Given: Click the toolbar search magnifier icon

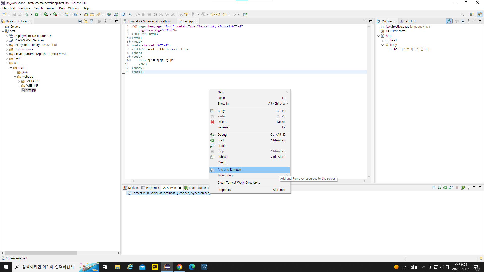Looking at the screenshot, I should [x=462, y=14].
